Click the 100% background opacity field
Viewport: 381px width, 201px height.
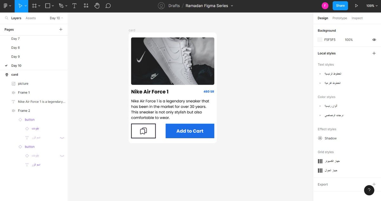pos(349,40)
